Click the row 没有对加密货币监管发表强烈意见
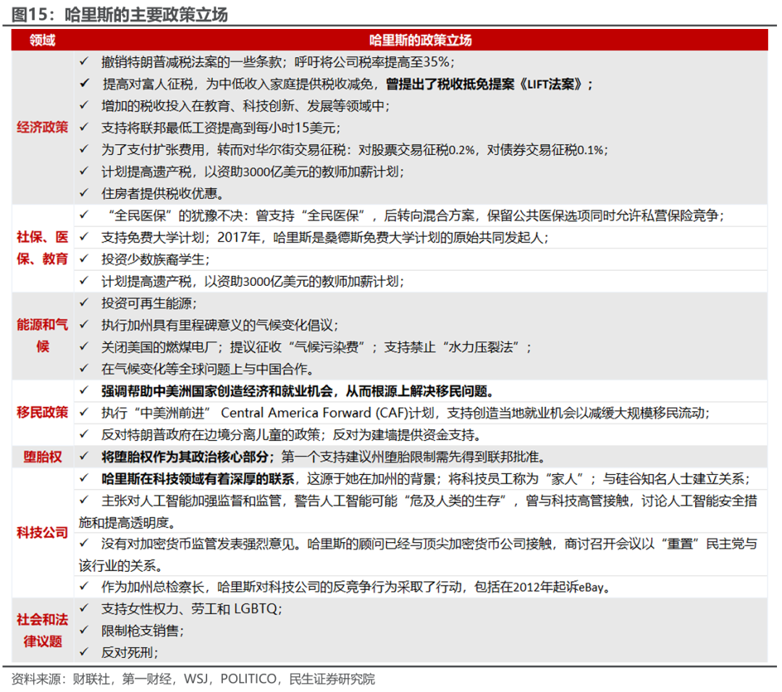Image resolution: width=782 pixels, height=692 pixels. pos(421,554)
